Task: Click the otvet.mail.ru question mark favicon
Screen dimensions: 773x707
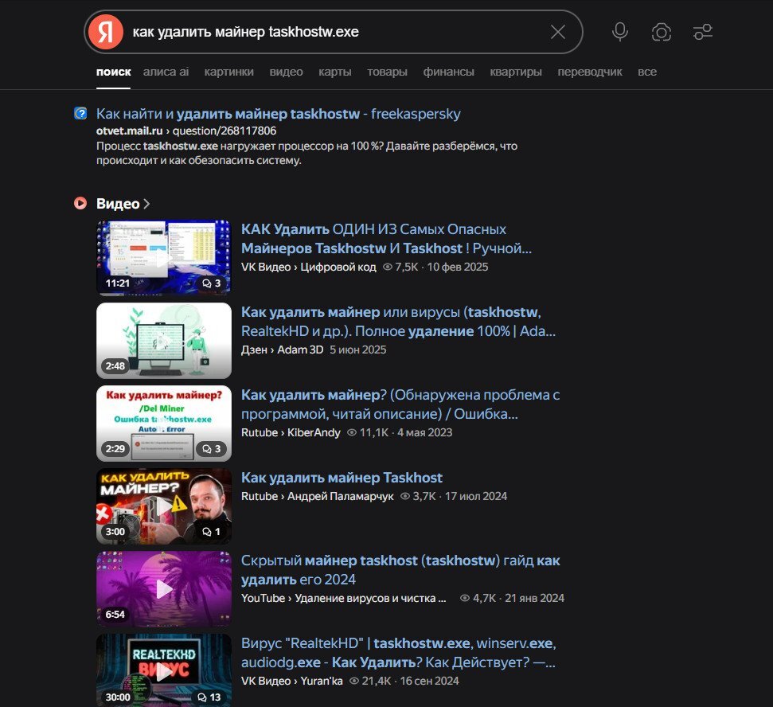Action: click(x=80, y=113)
